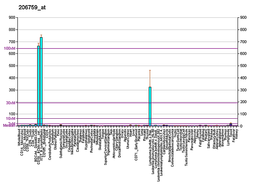Select the 30xM threshold label
Image resolution: width=255 pixels, height=184 pixels.
[x=11, y=103]
